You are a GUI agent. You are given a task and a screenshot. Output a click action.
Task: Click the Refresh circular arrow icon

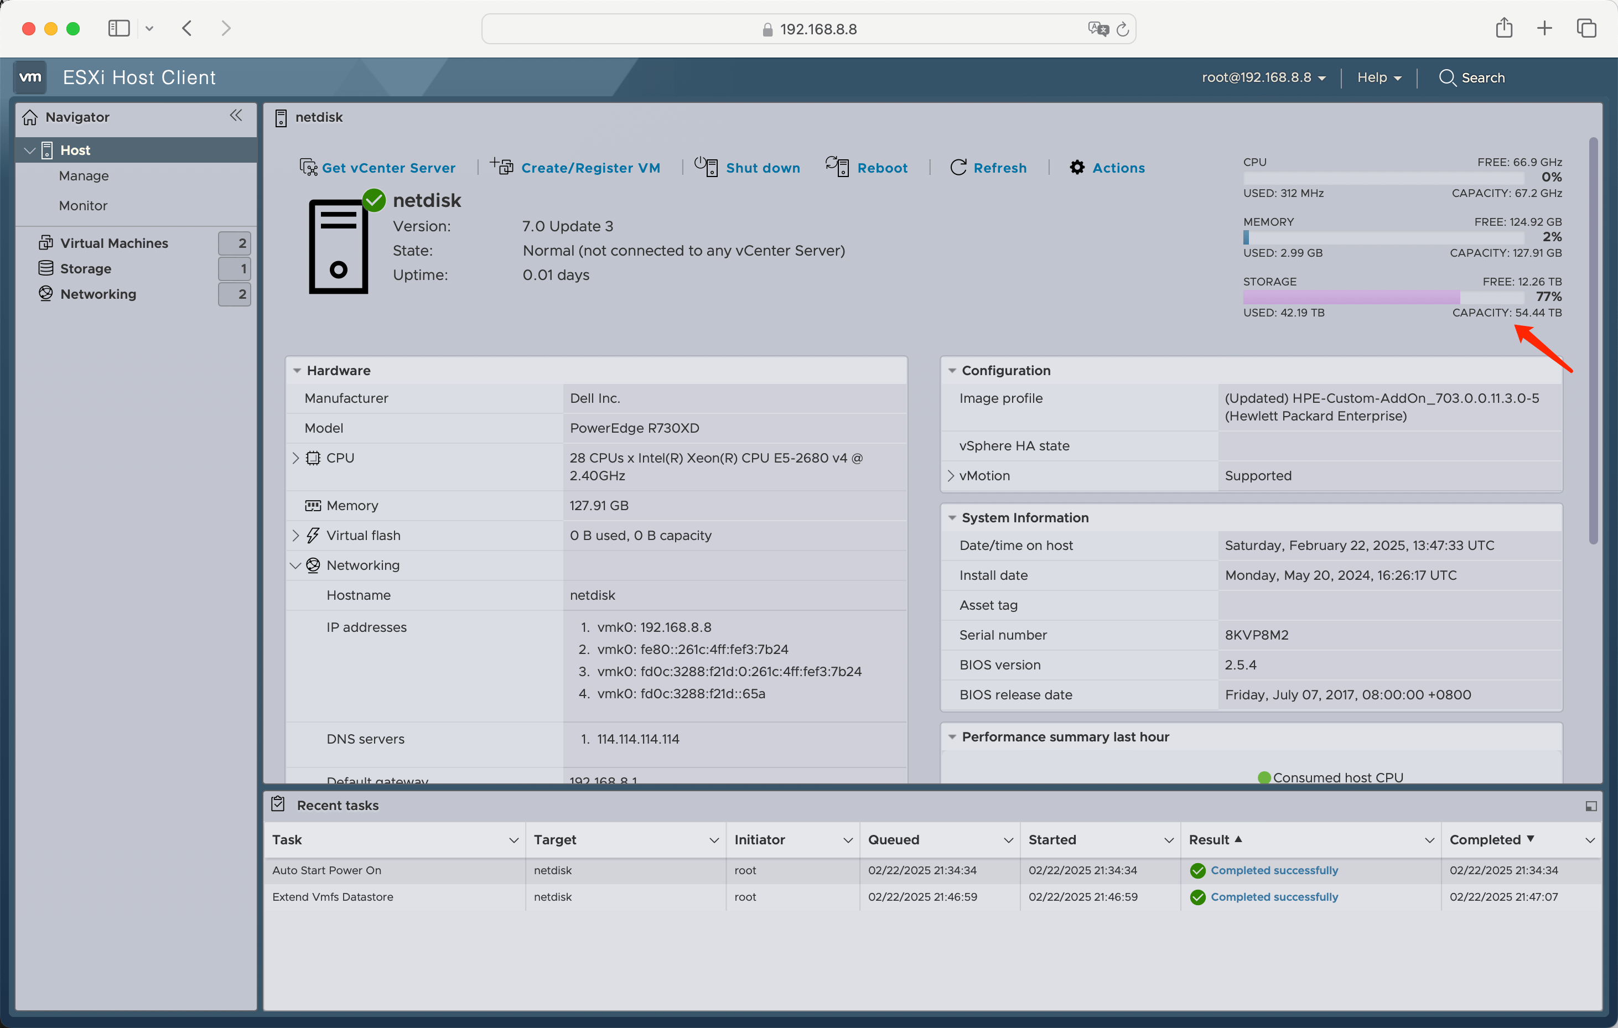(x=958, y=167)
